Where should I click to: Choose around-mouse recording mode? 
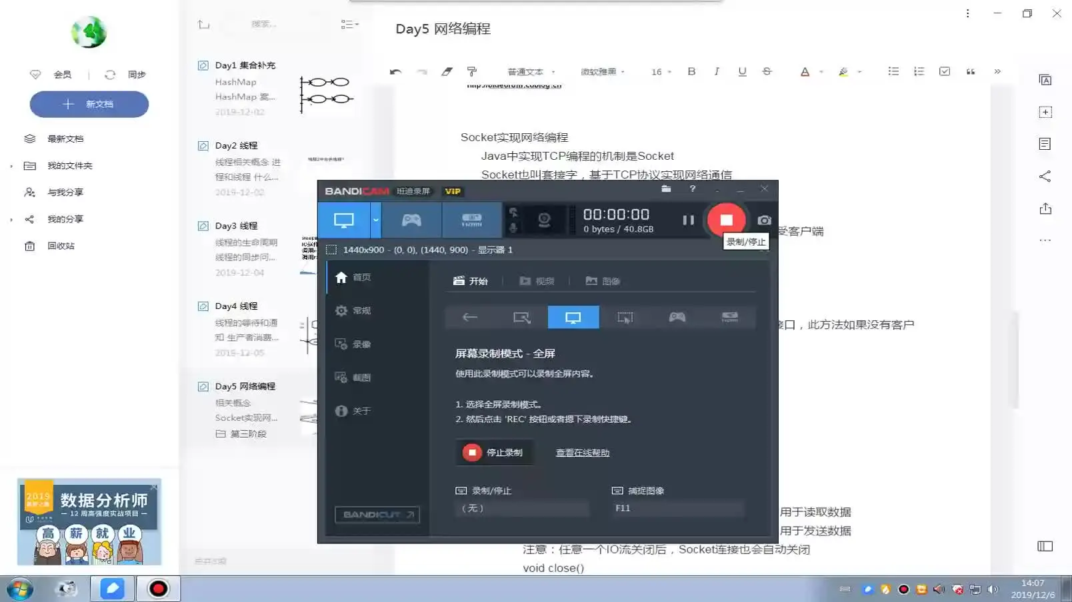625,318
